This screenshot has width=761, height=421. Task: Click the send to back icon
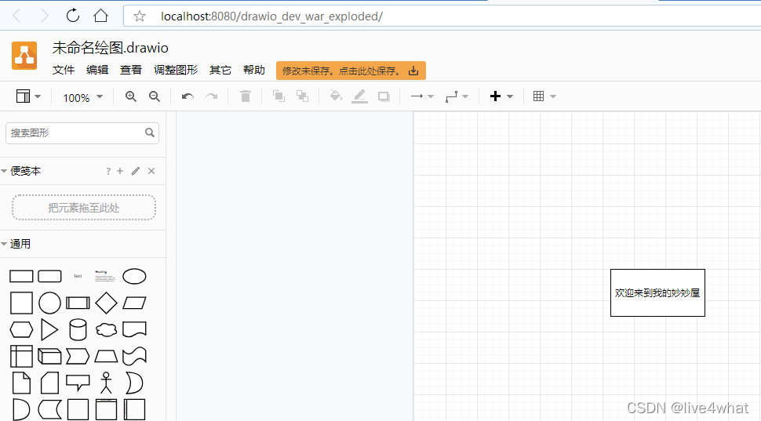click(x=302, y=96)
